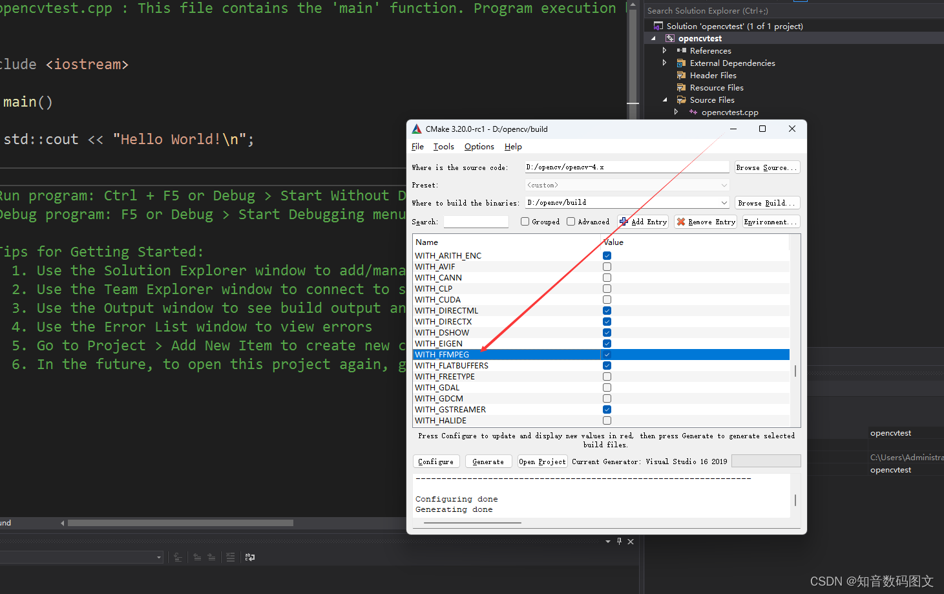
Task: Click the C++ file icon beside opencvtest.cpp
Action: pyautogui.click(x=693, y=112)
